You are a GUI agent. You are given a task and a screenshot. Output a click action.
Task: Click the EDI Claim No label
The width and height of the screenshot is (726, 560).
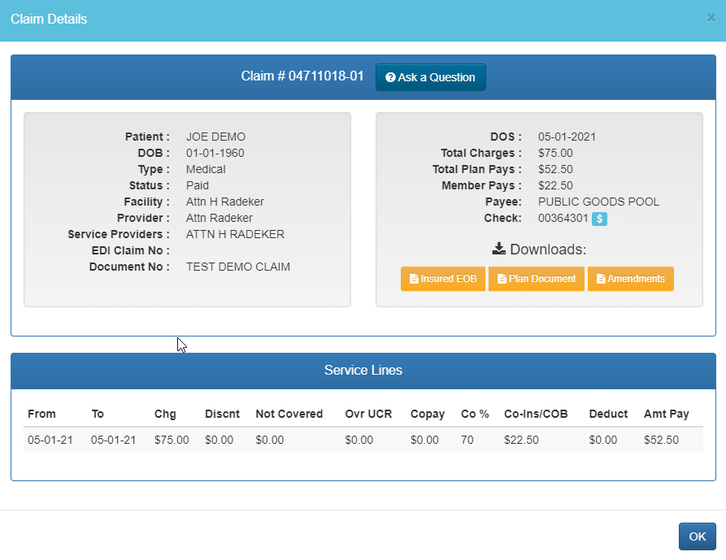pos(130,251)
